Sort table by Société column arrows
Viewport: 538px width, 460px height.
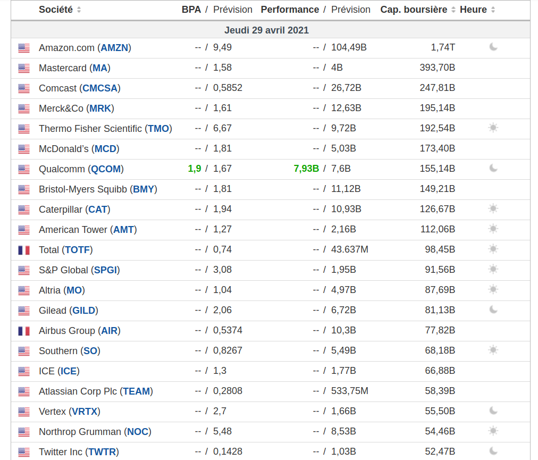point(79,10)
